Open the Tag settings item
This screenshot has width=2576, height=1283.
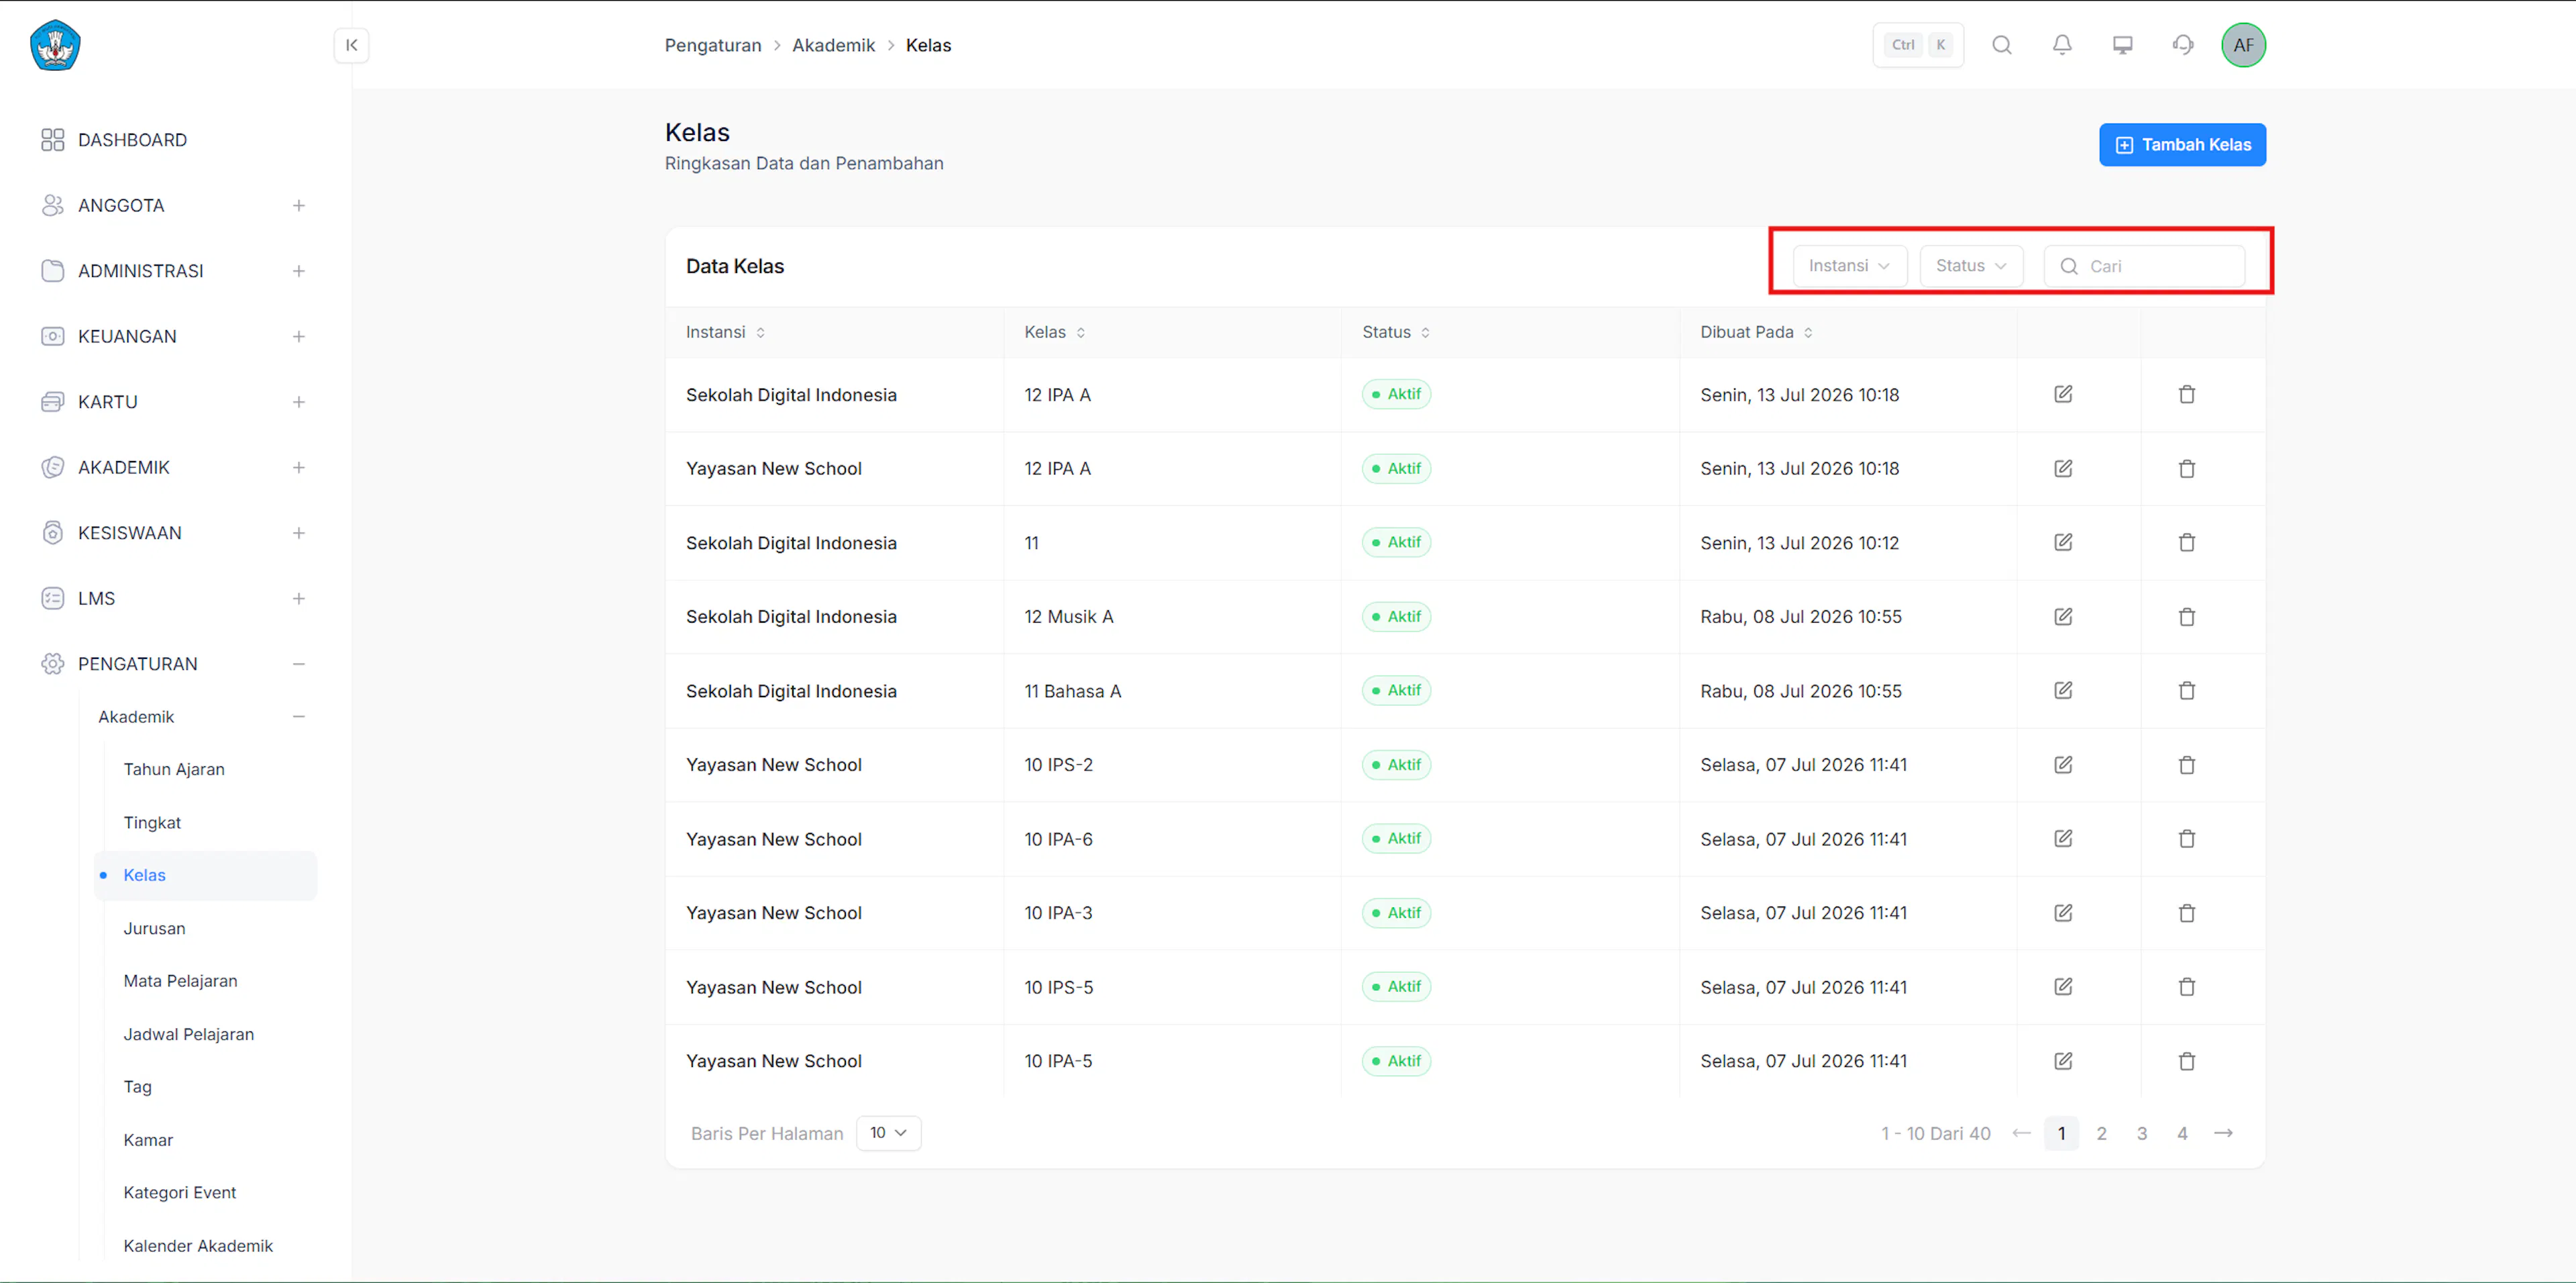[x=137, y=1086]
